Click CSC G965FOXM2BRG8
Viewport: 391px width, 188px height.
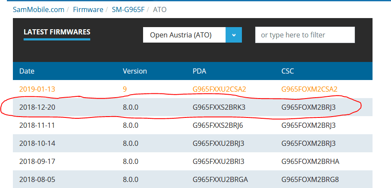pos(310,179)
